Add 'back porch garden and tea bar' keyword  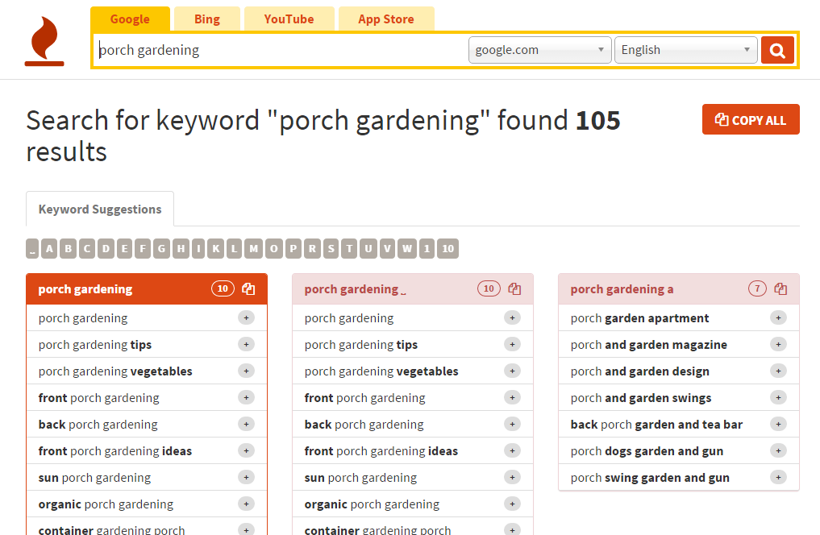click(x=779, y=425)
